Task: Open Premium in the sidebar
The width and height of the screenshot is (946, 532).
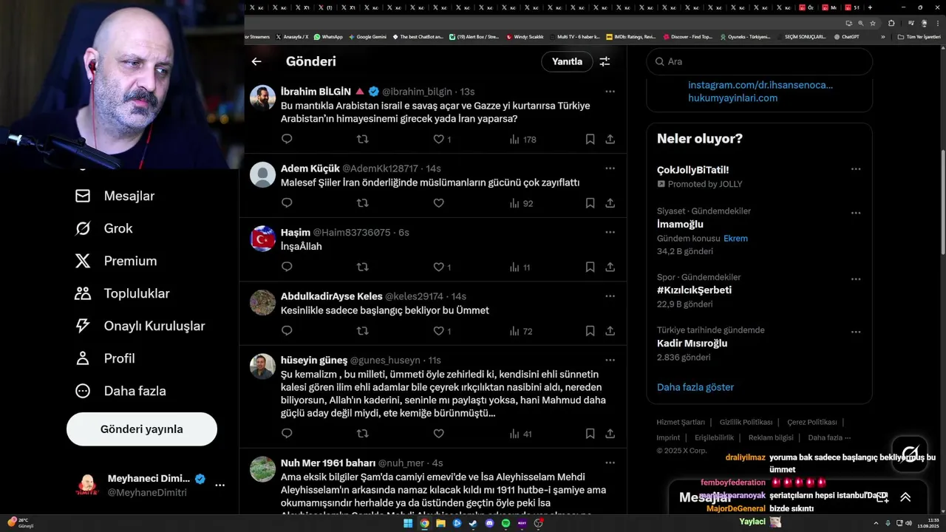Action: [x=116, y=261]
